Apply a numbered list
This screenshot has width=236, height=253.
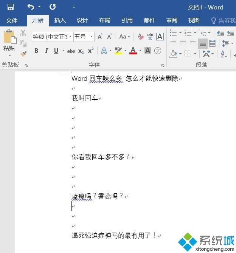[188, 32]
